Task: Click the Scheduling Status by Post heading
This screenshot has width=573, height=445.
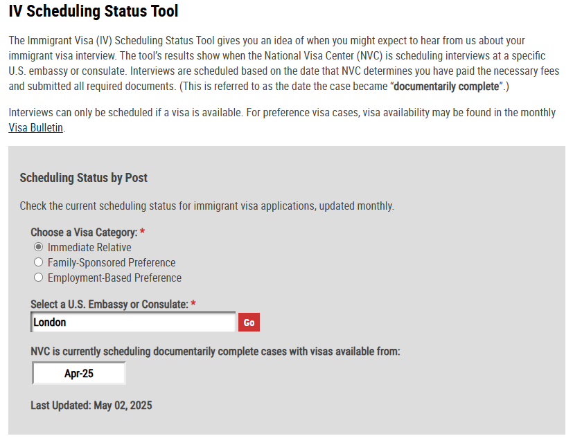Action: tap(84, 178)
